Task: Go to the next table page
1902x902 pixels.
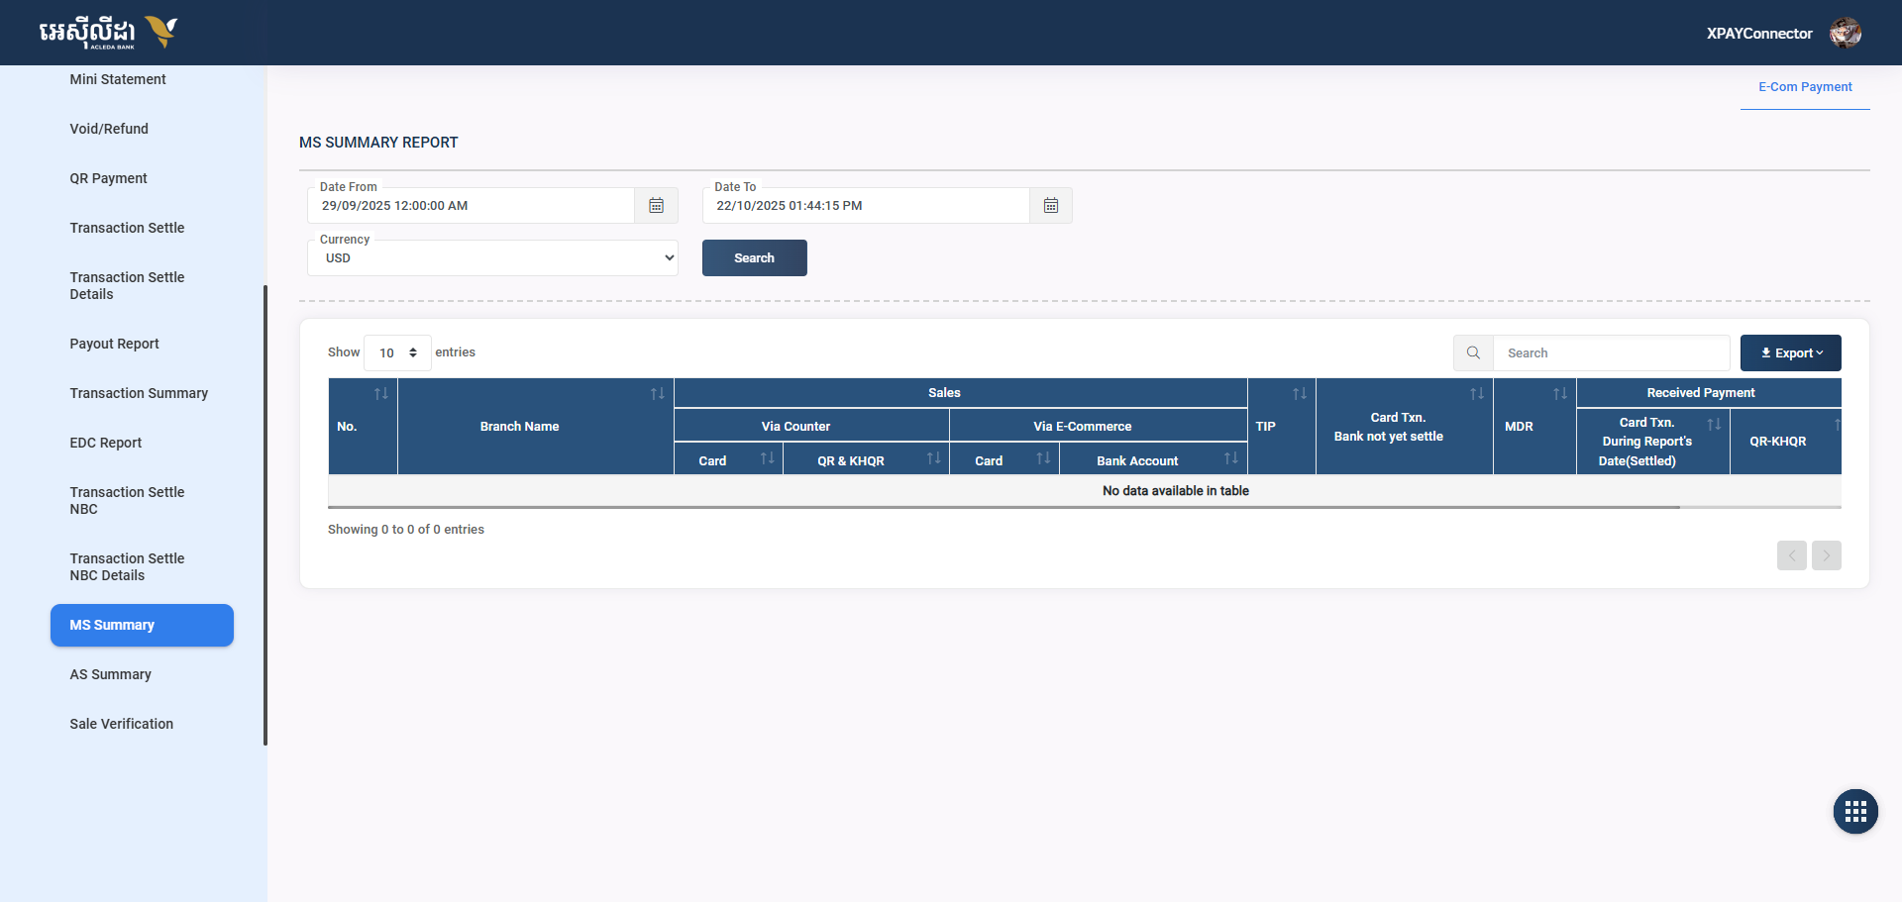Action: 1826,555
